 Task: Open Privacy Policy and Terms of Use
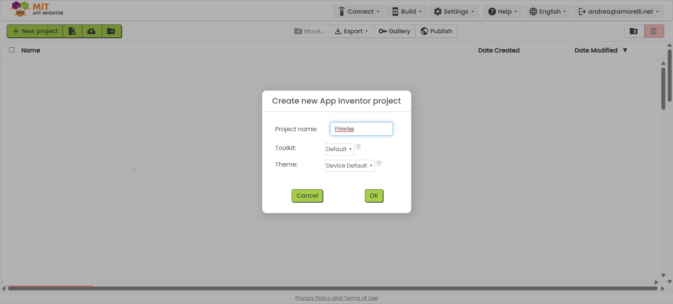[x=336, y=298]
